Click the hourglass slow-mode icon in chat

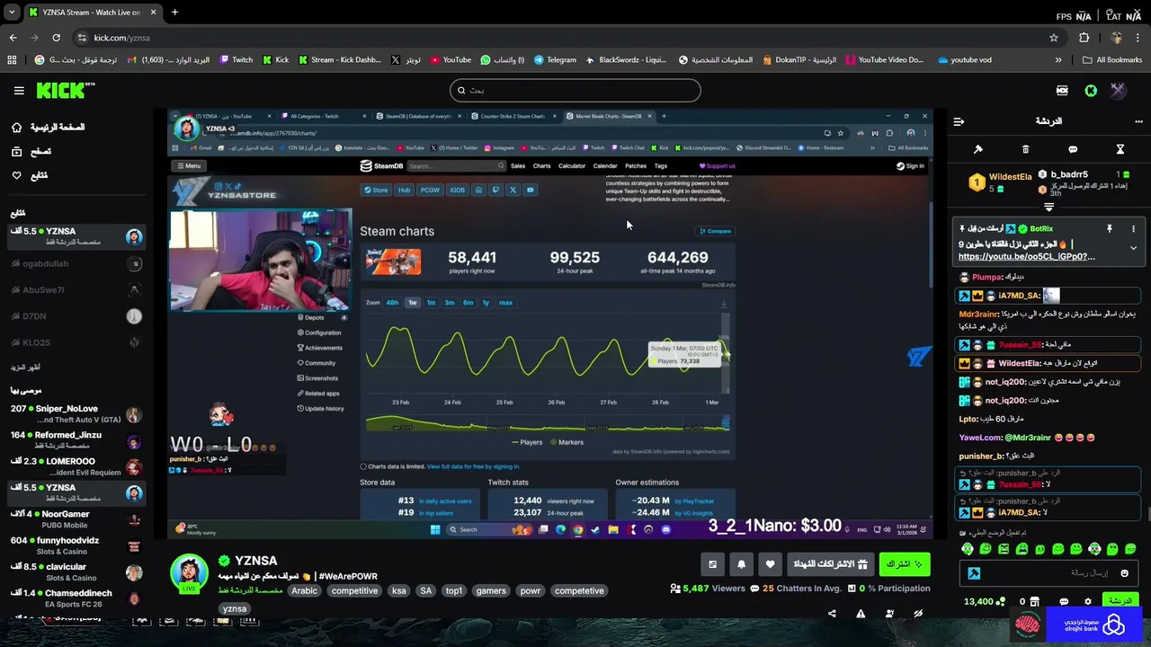[x=1120, y=149]
